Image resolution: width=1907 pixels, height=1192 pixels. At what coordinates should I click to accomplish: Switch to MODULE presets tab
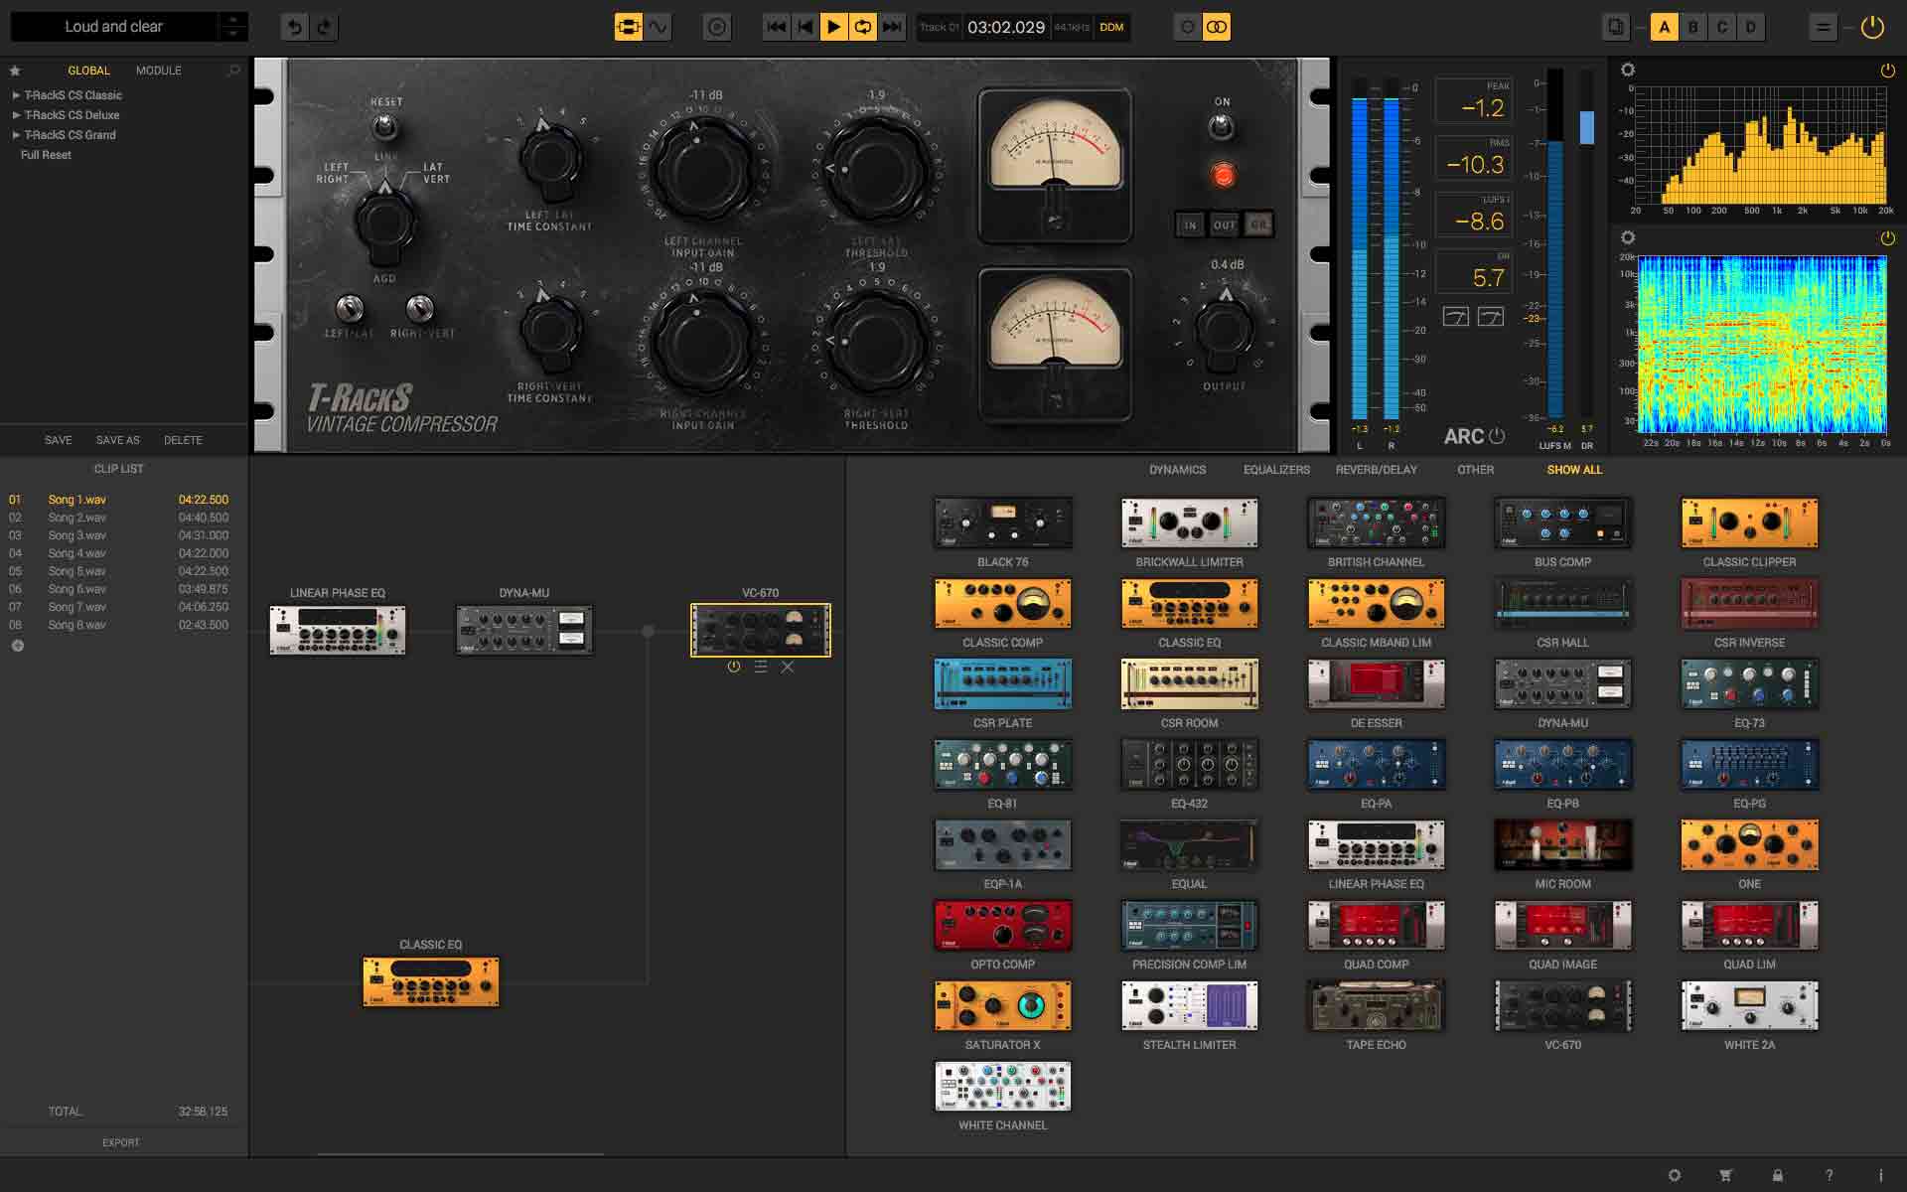159,71
